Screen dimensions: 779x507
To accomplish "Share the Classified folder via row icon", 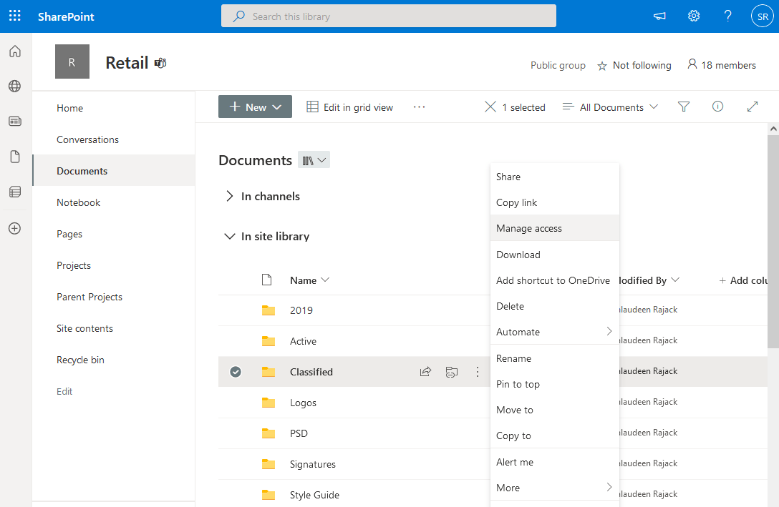I will click(x=425, y=371).
